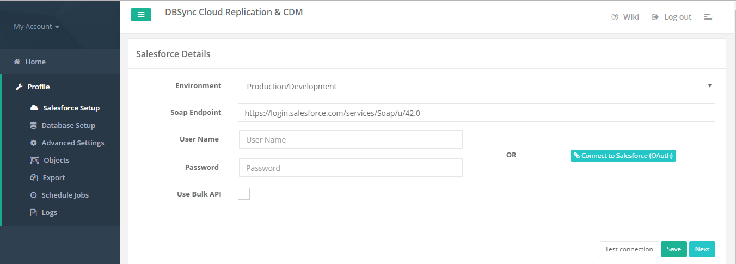The height and width of the screenshot is (264, 736).
Task: Enable the Use Bulk API checkbox
Action: point(244,194)
